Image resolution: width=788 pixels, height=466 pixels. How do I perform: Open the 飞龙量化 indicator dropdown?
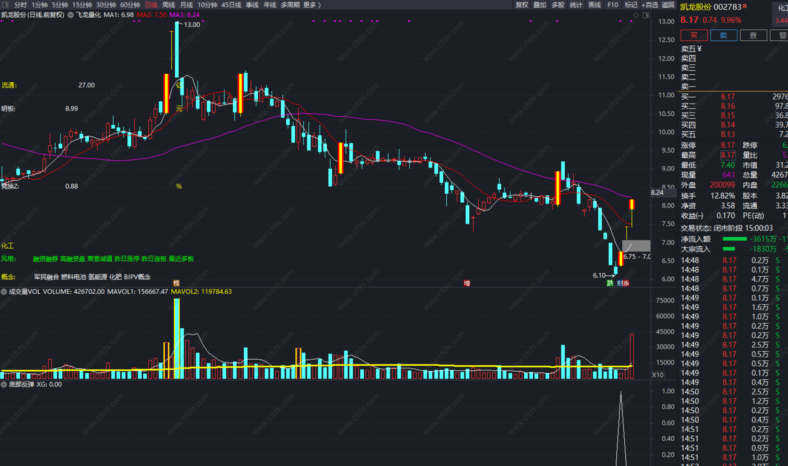71,15
